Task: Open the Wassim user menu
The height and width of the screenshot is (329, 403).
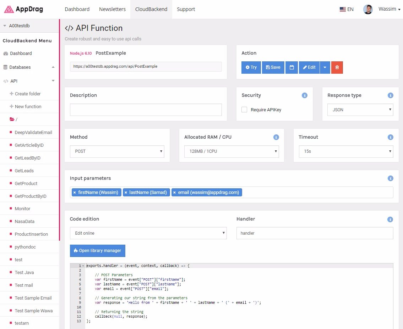Action: pos(390,9)
